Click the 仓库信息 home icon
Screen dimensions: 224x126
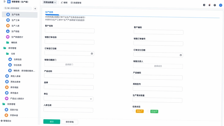coord(10,59)
